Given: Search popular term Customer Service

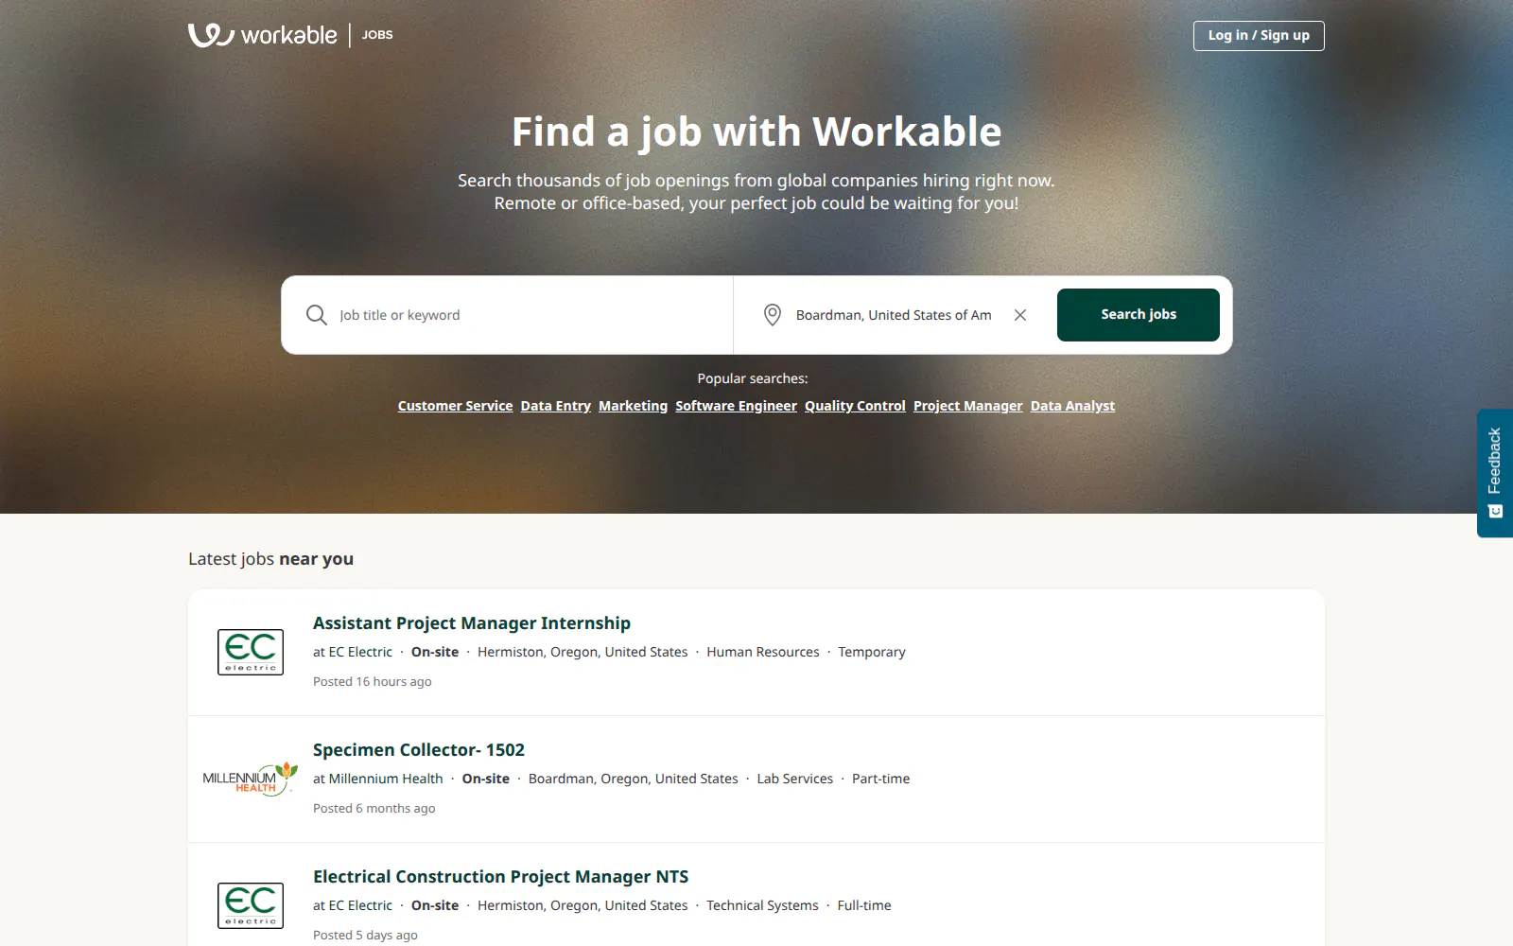Looking at the screenshot, I should coord(455,406).
